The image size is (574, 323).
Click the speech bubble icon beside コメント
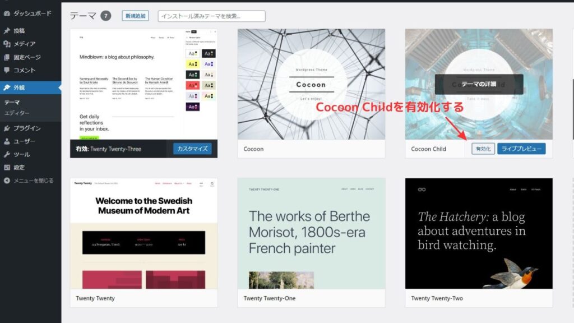7,70
